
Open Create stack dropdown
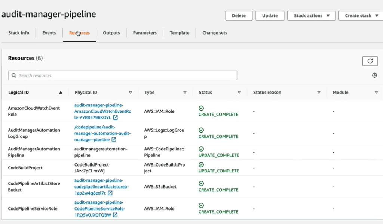361,16
